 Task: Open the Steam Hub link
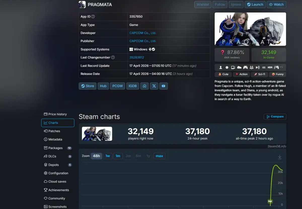coord(103,86)
